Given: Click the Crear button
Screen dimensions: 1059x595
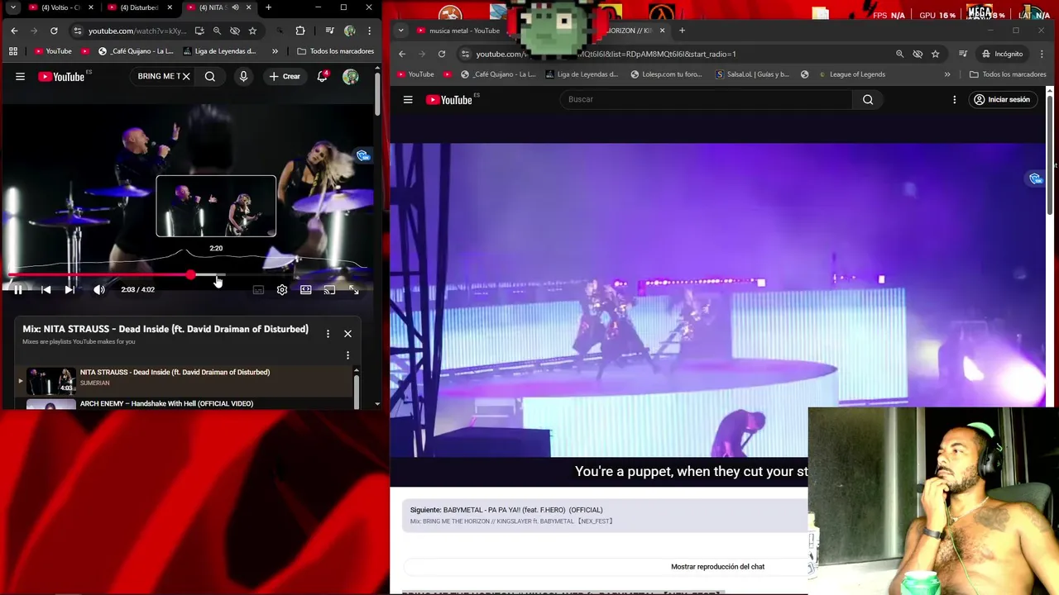Looking at the screenshot, I should click(285, 77).
